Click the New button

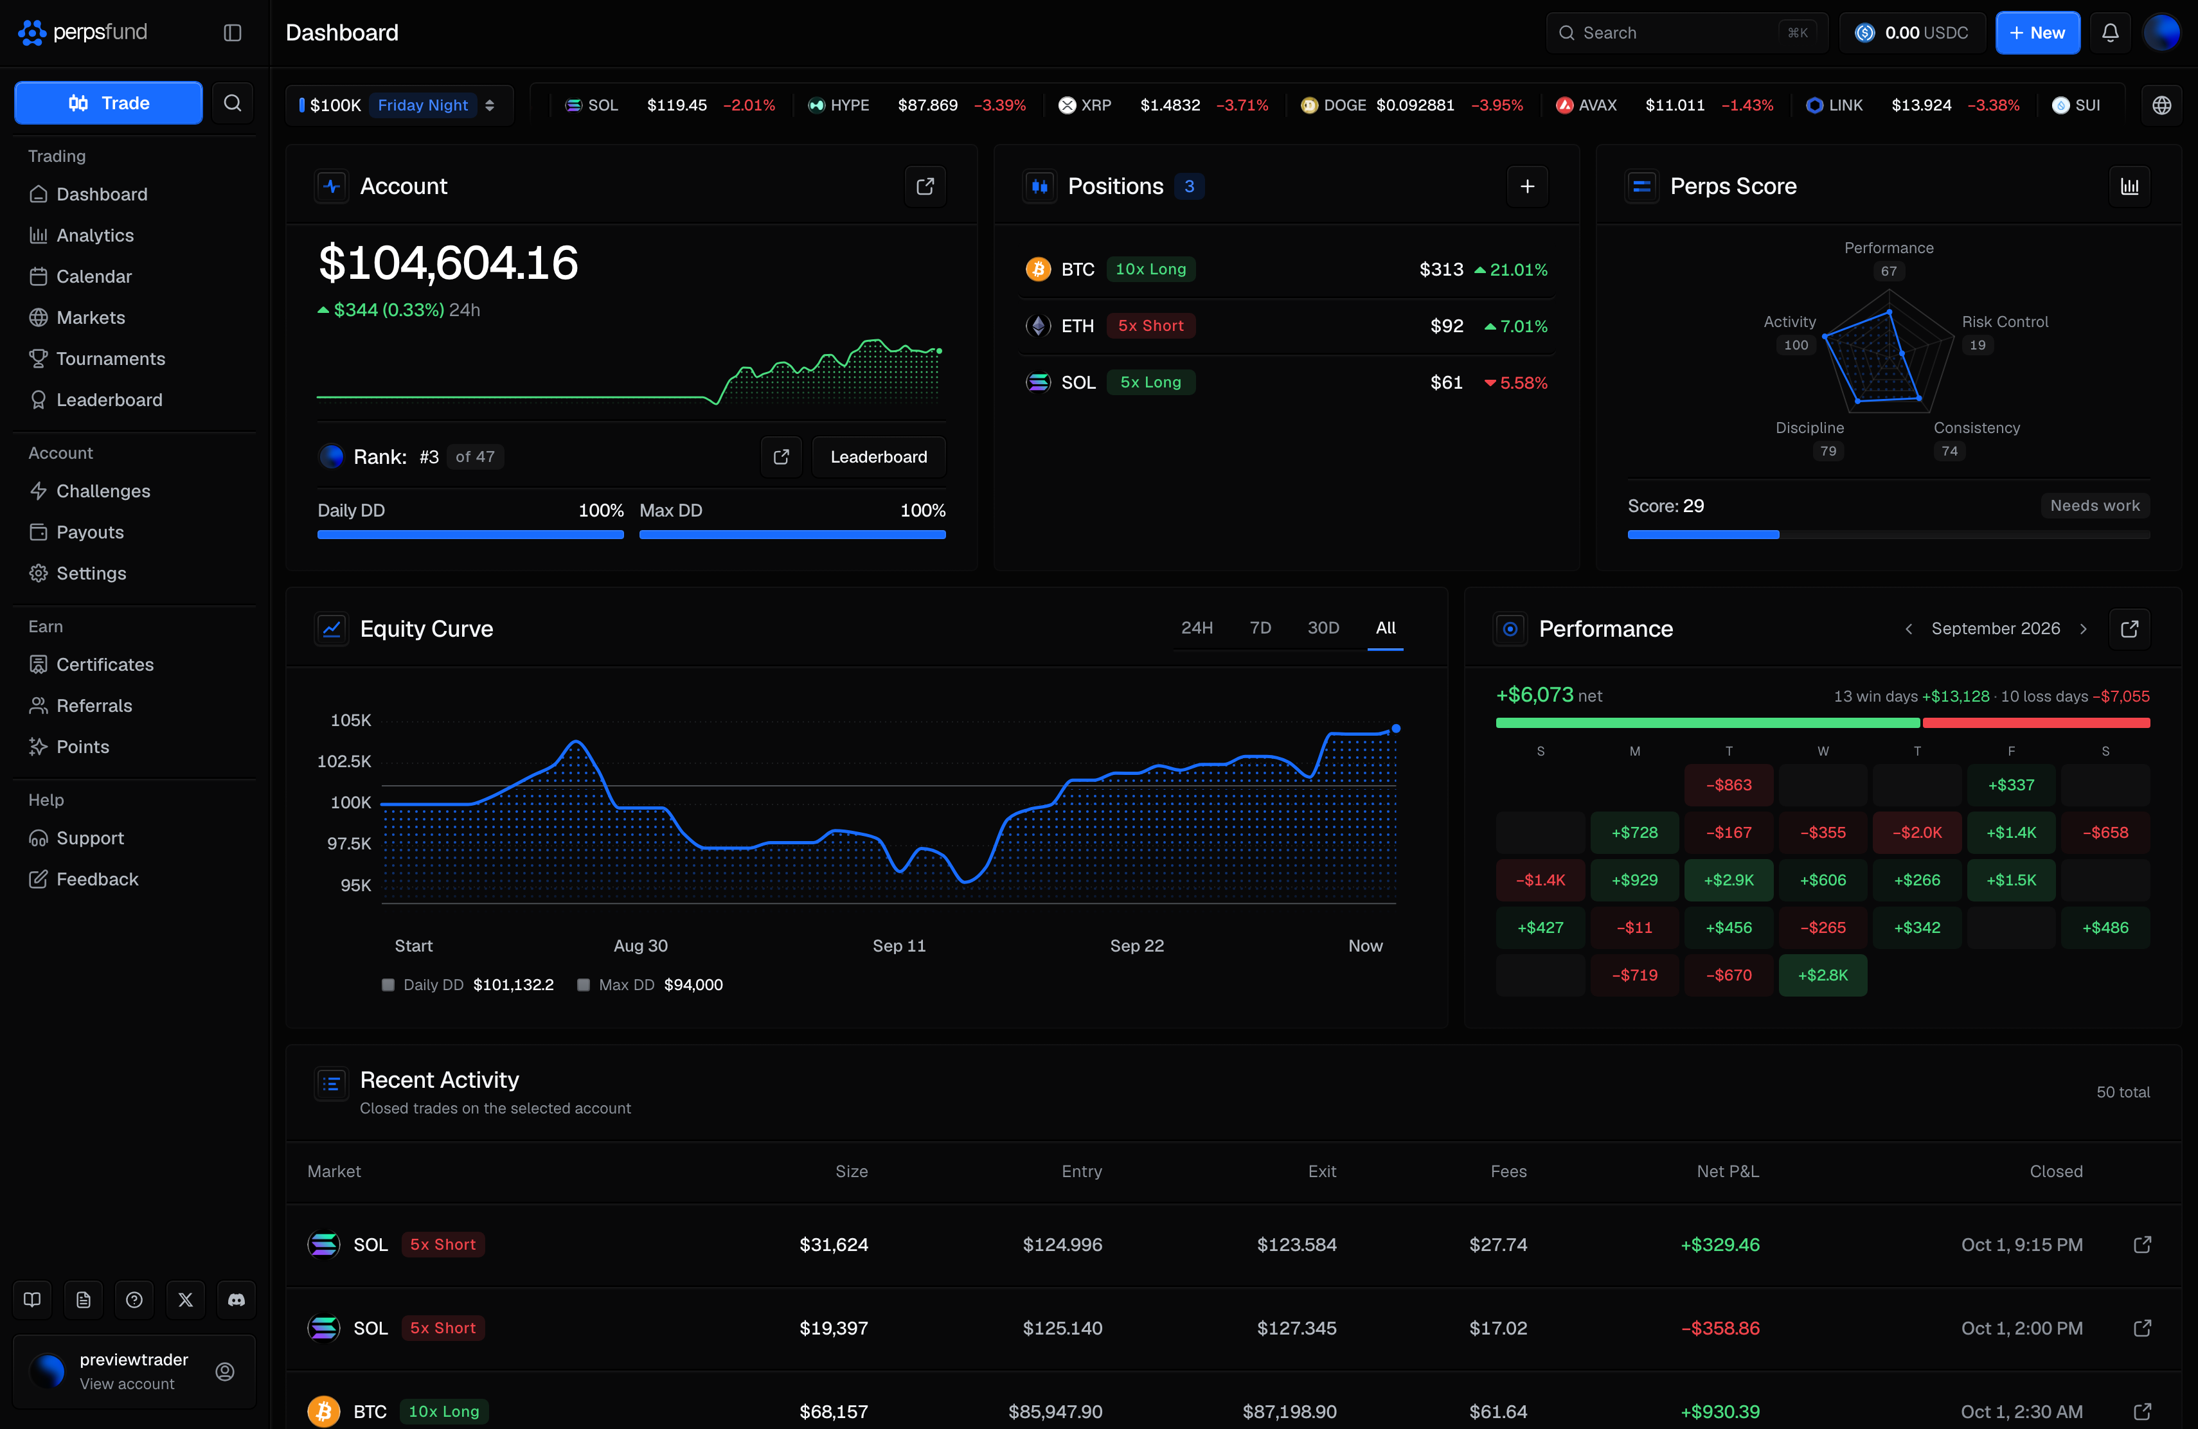2037,33
